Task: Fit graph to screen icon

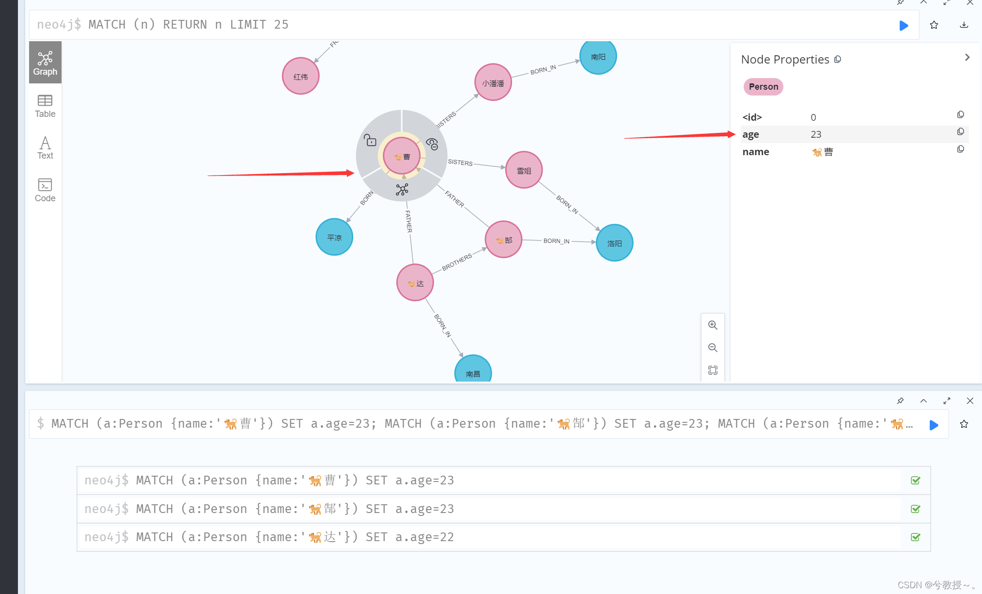Action: tap(713, 370)
